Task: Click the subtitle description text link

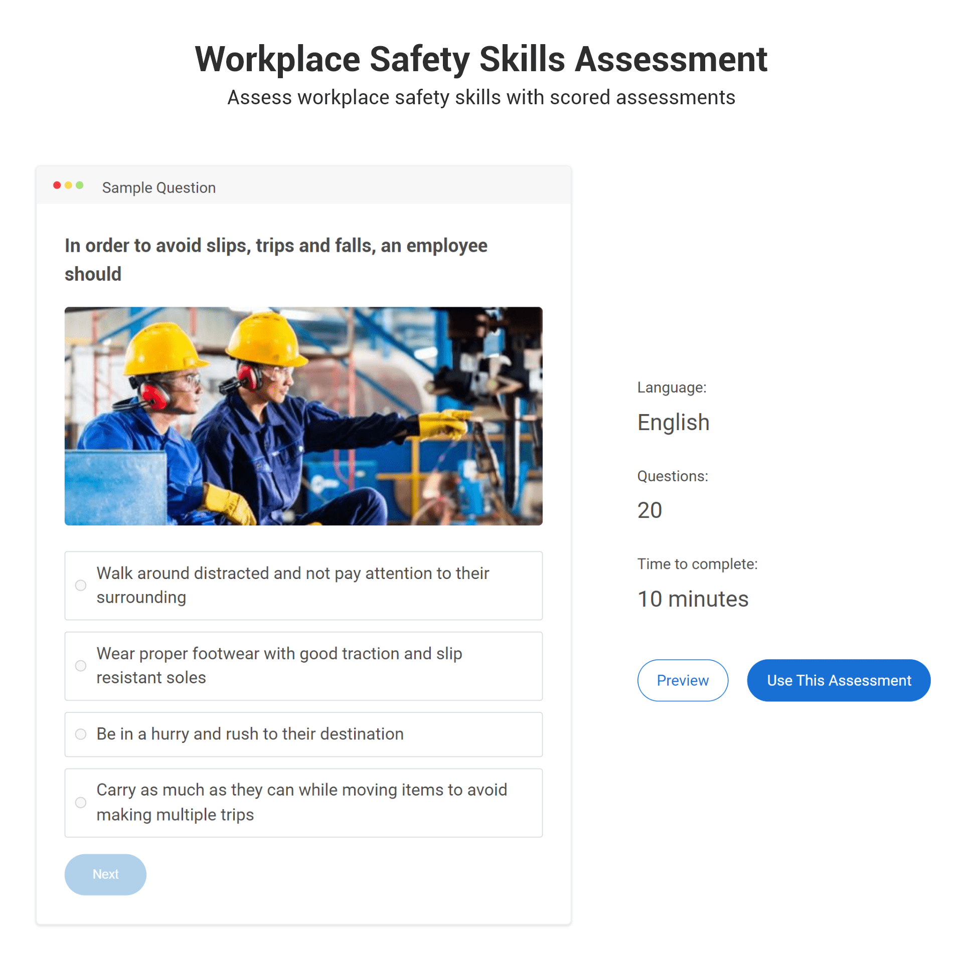Action: click(x=480, y=97)
